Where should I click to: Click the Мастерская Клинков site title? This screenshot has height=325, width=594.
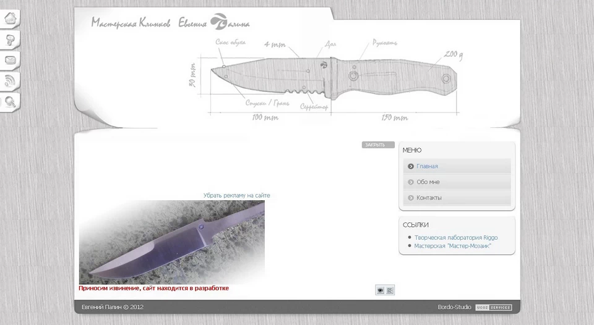pos(131,23)
